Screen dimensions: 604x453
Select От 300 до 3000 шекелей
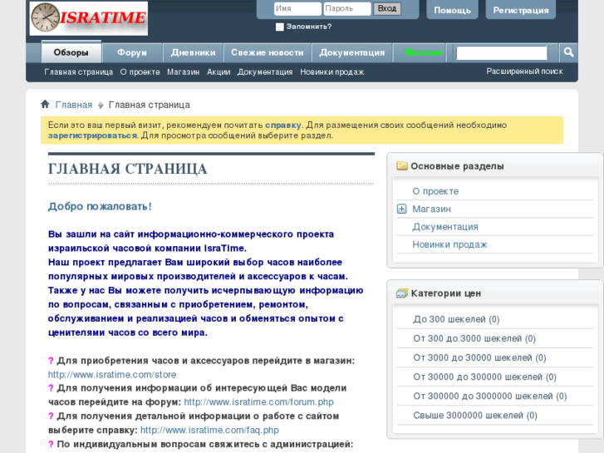click(474, 338)
